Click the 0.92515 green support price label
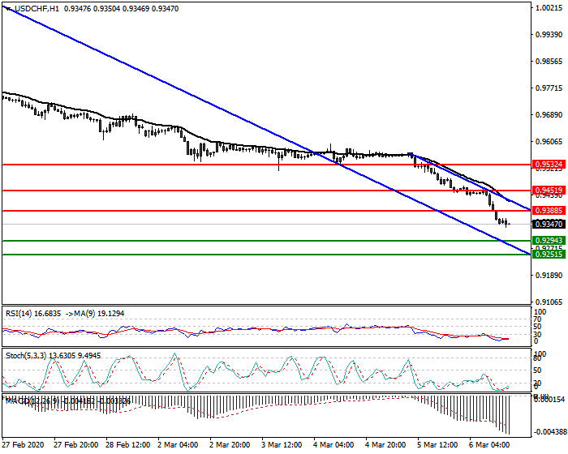Viewport: 568px width, 454px height. 549,254
